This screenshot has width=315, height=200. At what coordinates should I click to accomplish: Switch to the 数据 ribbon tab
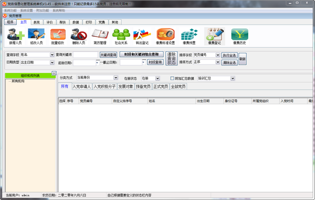pos(76,22)
